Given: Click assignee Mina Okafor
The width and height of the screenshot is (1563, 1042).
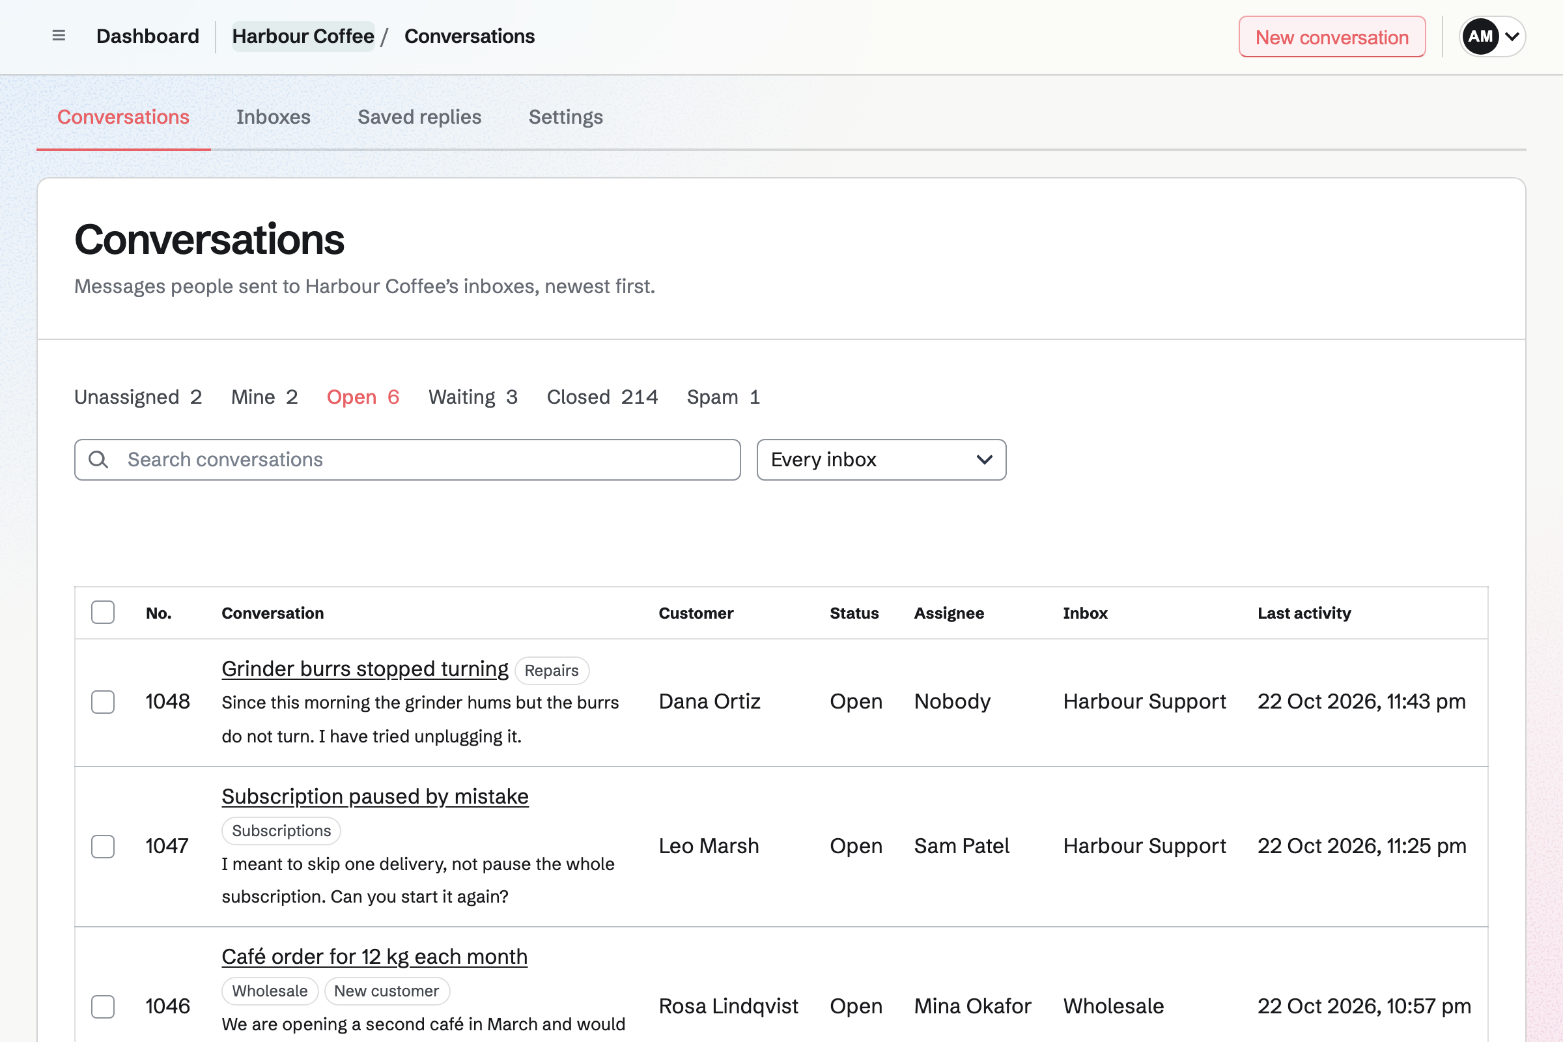Looking at the screenshot, I should pyautogui.click(x=972, y=1006).
